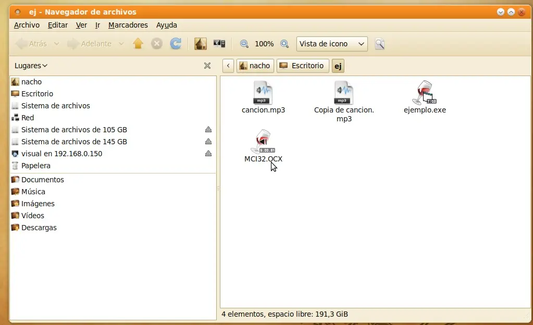Viewport: 533px width, 325px height.
Task: Open the Lugares sidebar dropdown
Action: click(x=31, y=66)
